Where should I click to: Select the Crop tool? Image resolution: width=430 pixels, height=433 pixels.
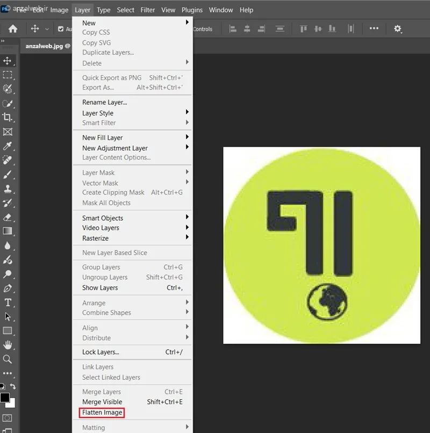click(8, 117)
